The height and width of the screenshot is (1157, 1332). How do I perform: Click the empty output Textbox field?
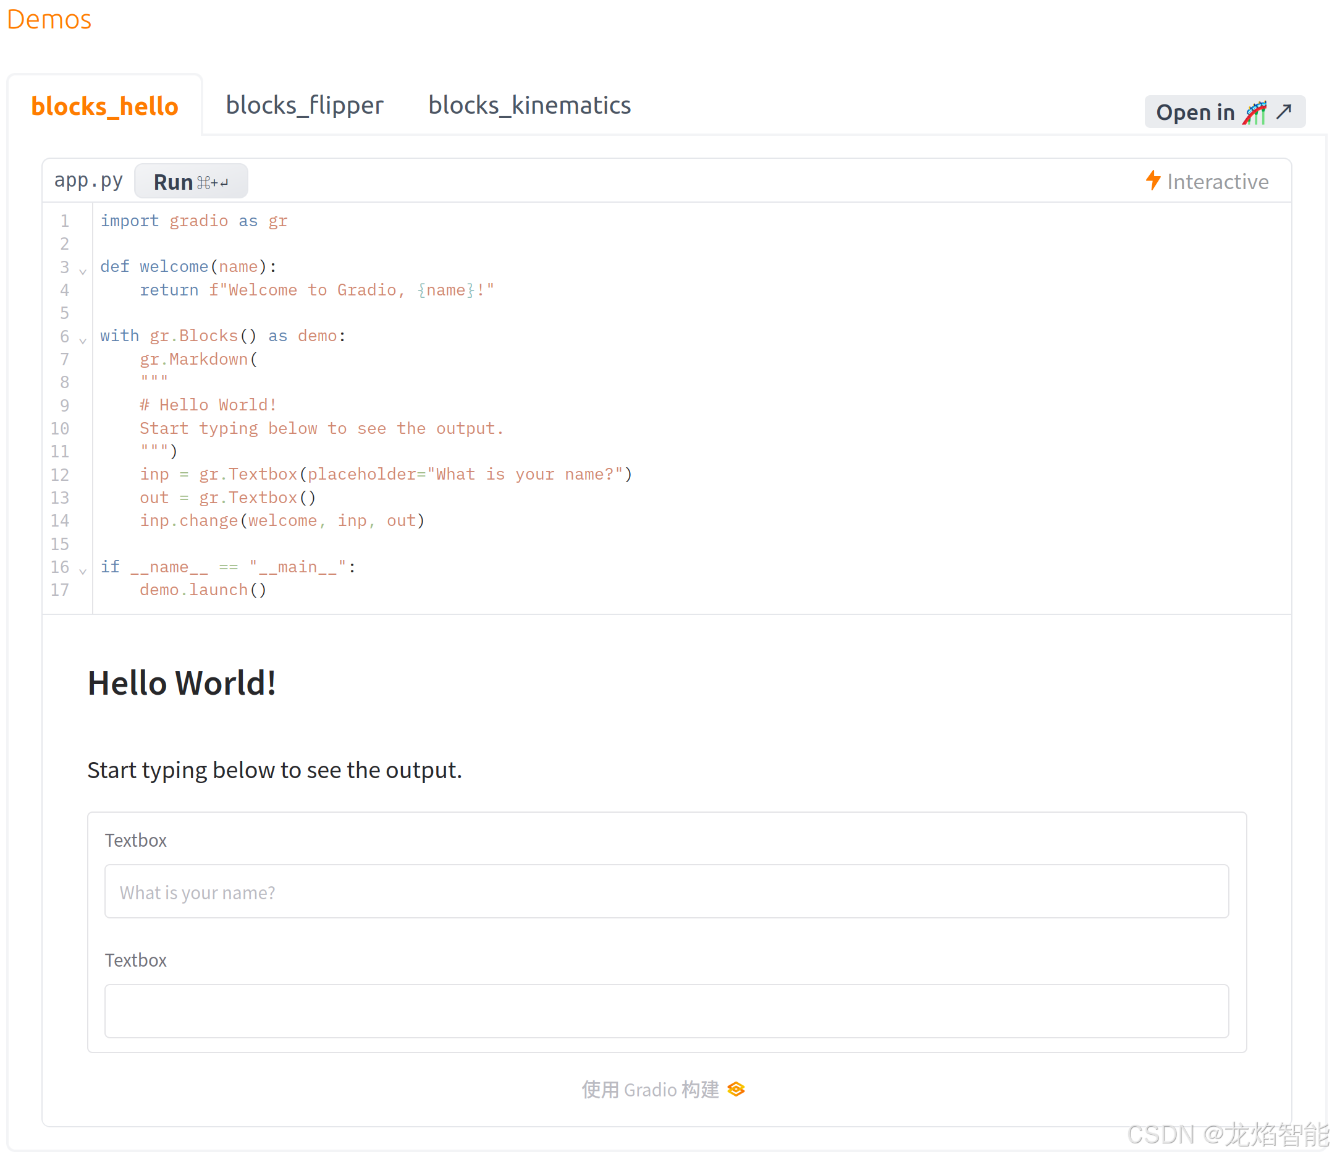point(666,1011)
